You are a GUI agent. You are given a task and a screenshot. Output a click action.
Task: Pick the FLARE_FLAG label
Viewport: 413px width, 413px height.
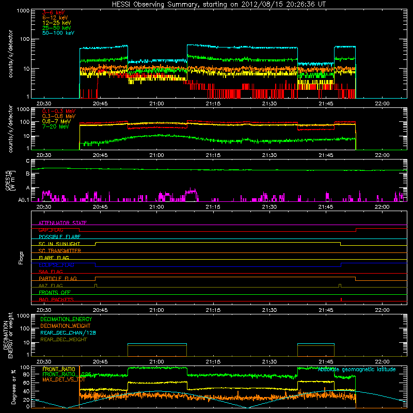click(54, 258)
